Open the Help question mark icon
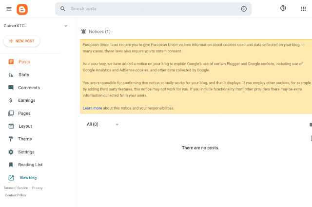The height and width of the screenshot is (207, 312). [283, 8]
